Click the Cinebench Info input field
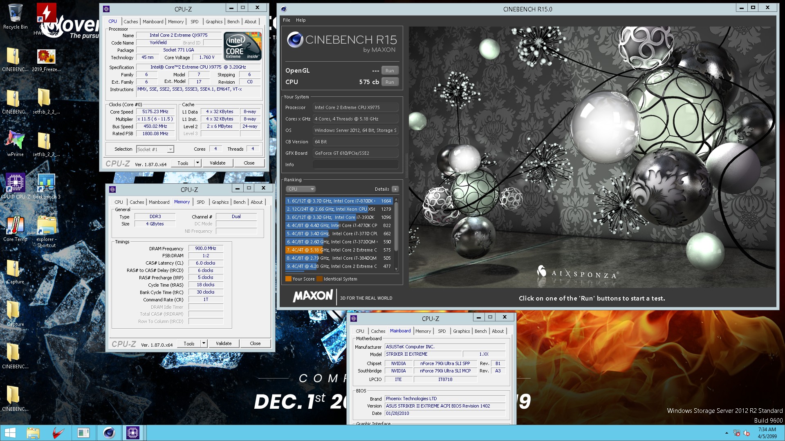Viewport: 785px width, 441px height. pos(356,165)
